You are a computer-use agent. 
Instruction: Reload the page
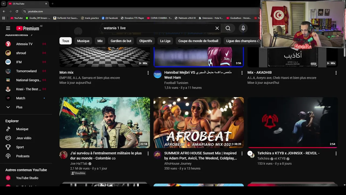tap(17, 11)
